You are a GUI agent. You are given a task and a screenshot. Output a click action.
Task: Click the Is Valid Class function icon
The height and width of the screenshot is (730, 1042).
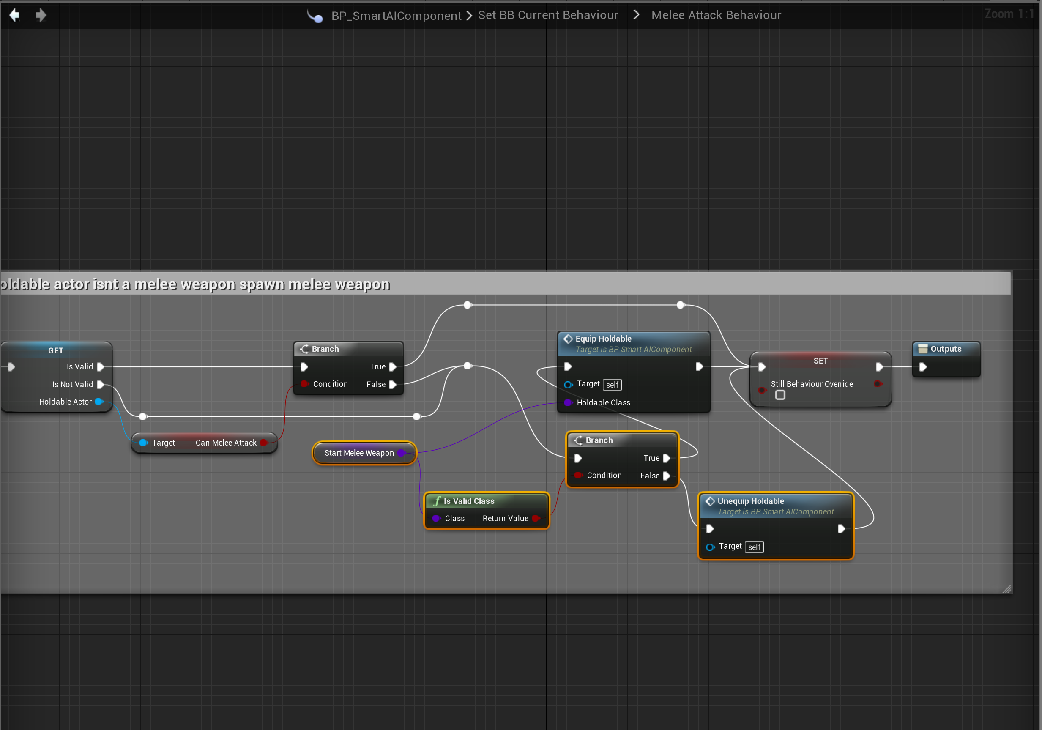click(437, 501)
